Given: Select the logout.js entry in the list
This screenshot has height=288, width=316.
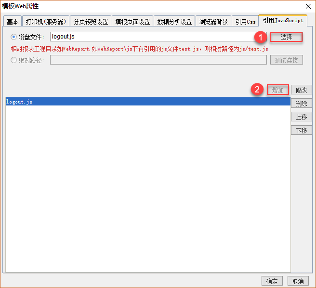Looking at the screenshot, I should click(148, 102).
